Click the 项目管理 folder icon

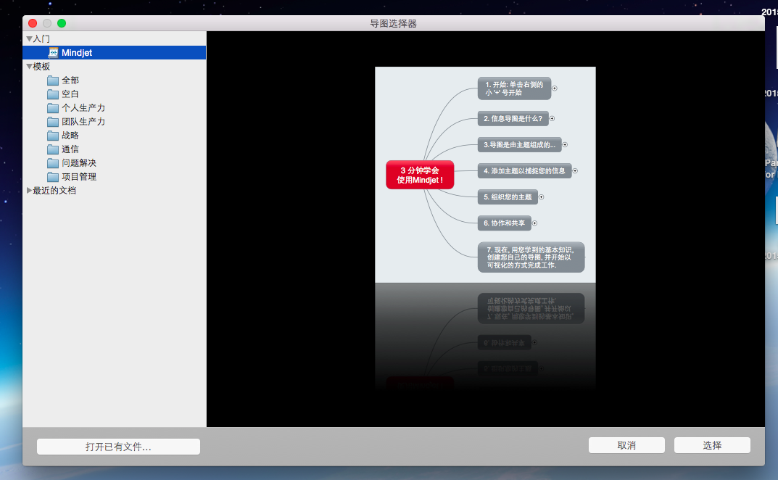(53, 177)
